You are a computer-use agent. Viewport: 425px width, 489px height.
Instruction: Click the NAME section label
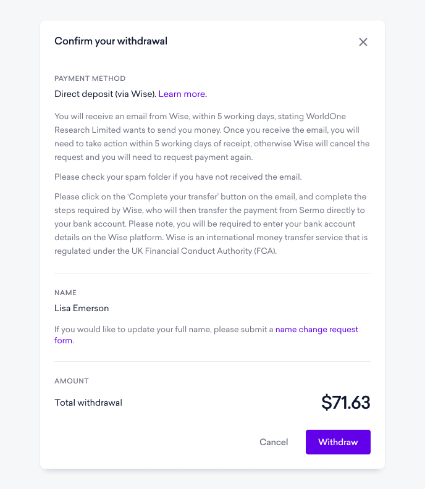pos(65,293)
